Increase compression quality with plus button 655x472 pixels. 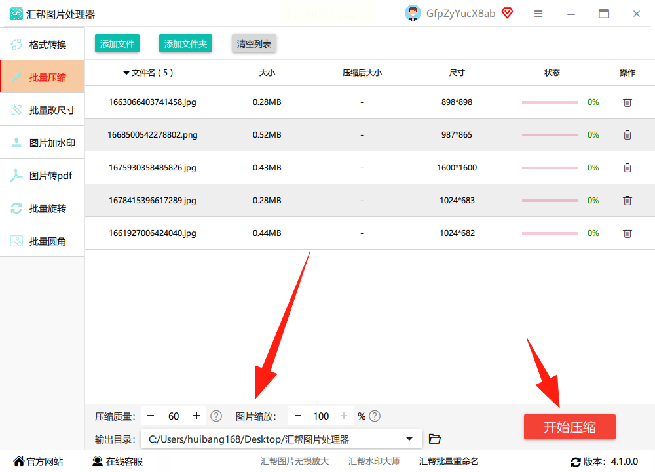coord(196,416)
